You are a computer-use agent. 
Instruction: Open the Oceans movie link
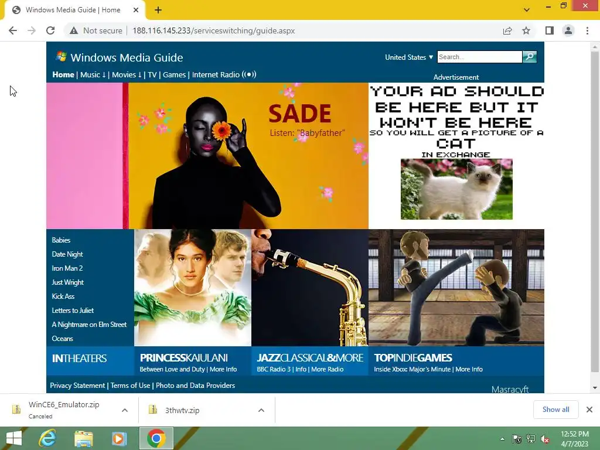point(62,339)
